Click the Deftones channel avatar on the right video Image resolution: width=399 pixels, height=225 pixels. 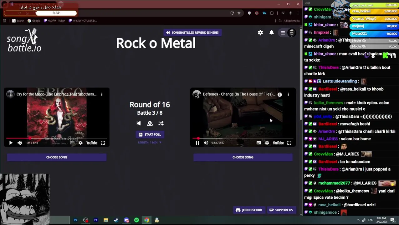point(197,94)
